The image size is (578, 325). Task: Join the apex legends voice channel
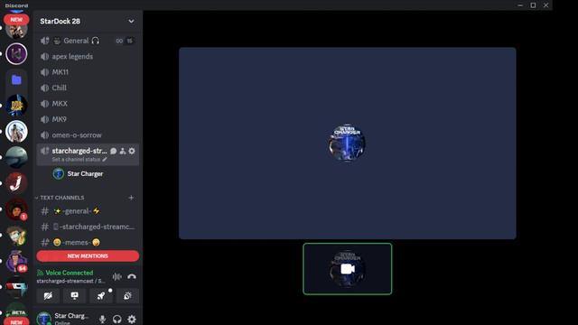tap(72, 56)
